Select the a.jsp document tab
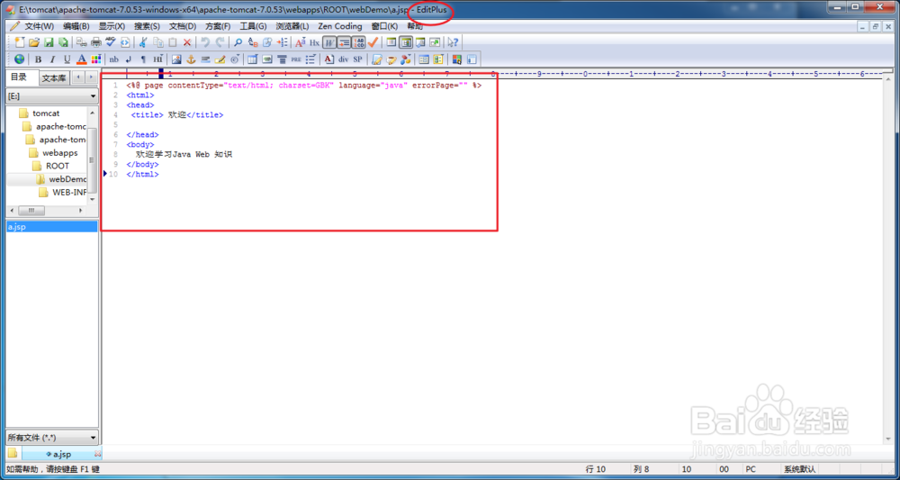Viewport: 900px width, 480px height. coord(61,454)
